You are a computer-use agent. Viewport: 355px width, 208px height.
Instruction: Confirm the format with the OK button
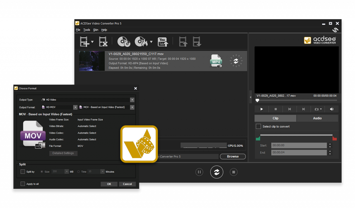[109, 184]
